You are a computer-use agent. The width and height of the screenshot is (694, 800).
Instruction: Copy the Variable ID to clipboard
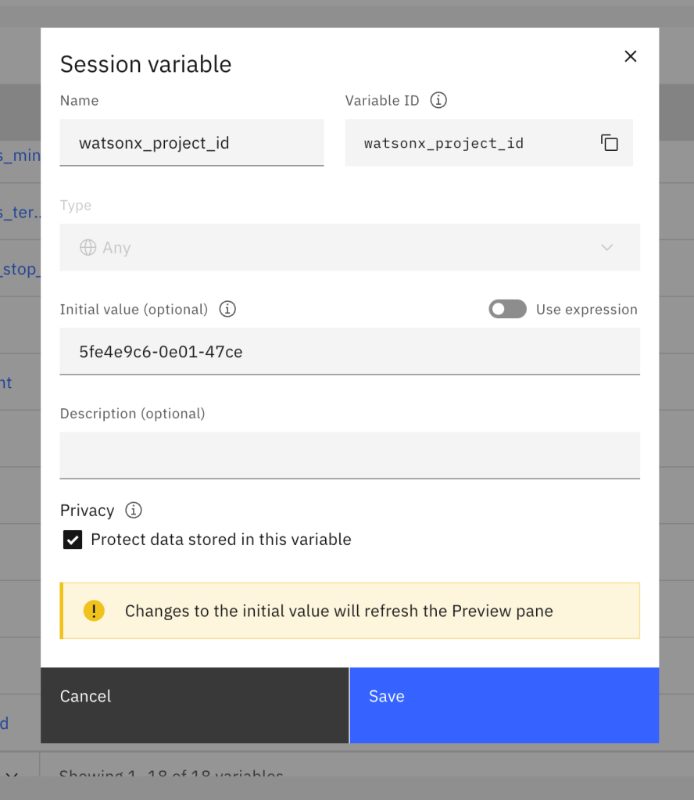pos(610,143)
